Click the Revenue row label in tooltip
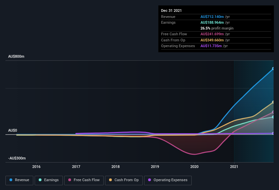Screen dimensions: 279x190 (x=168, y=17)
